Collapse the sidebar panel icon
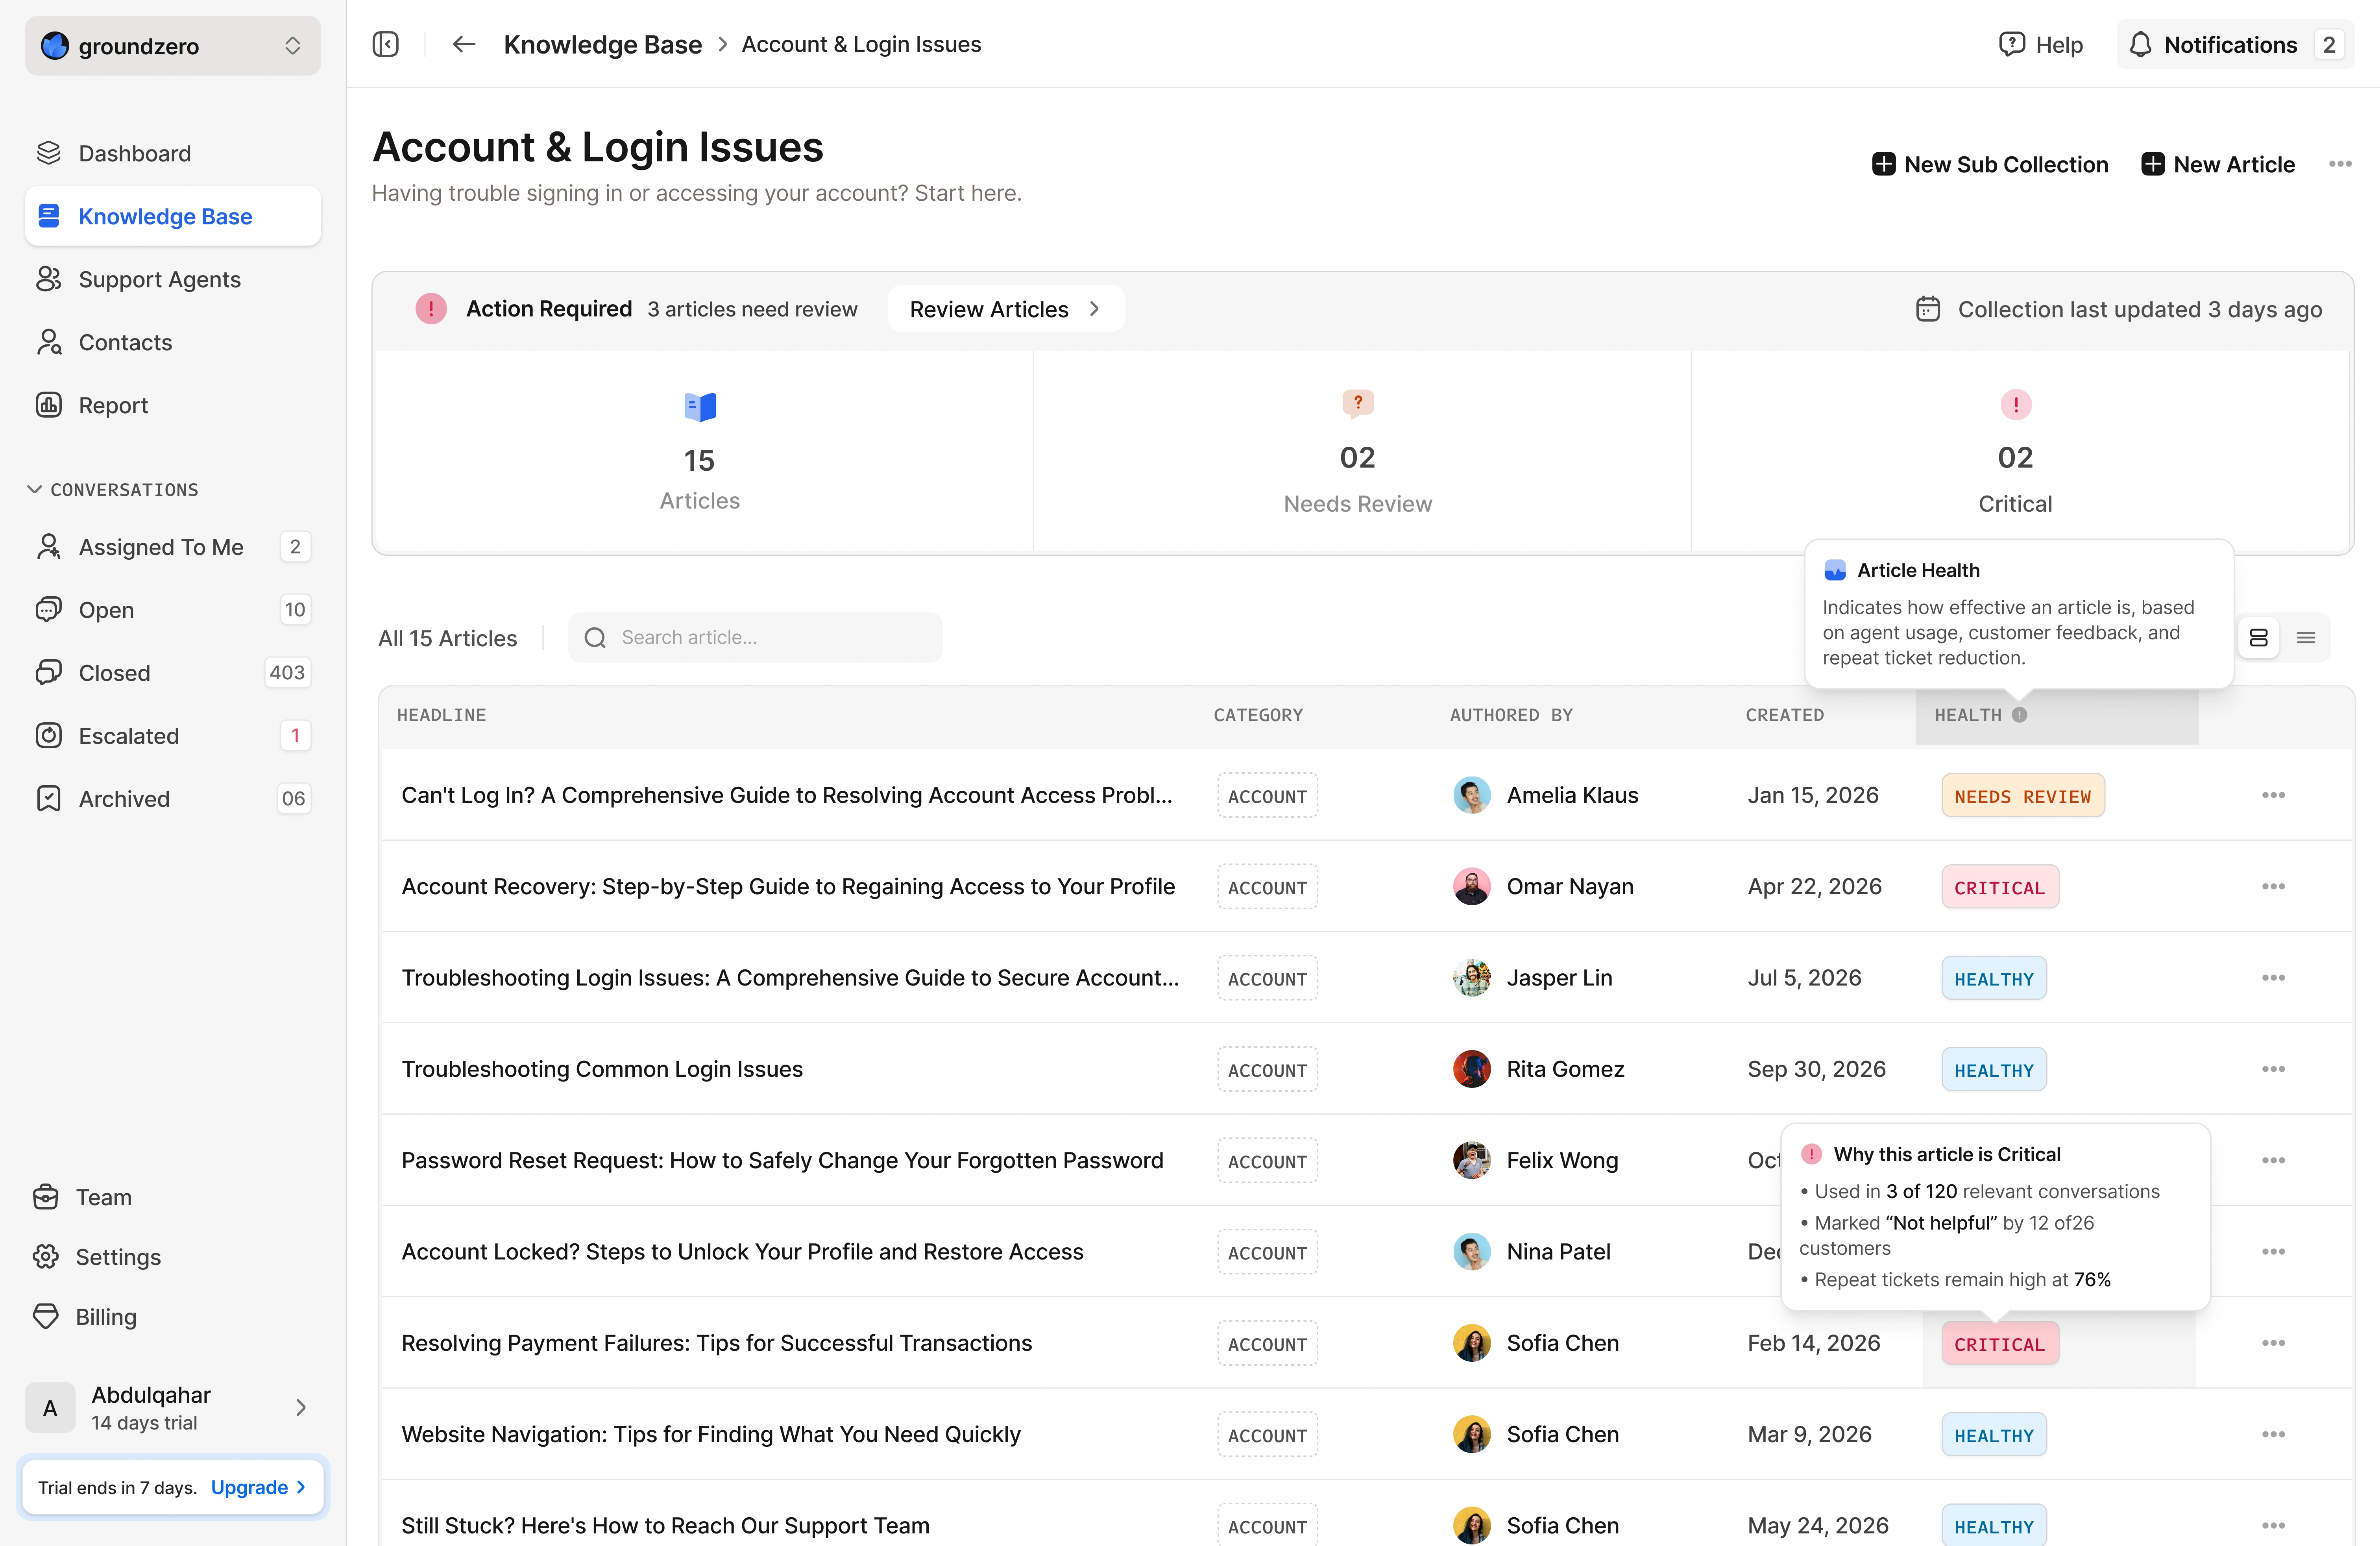2380x1546 pixels. point(385,44)
